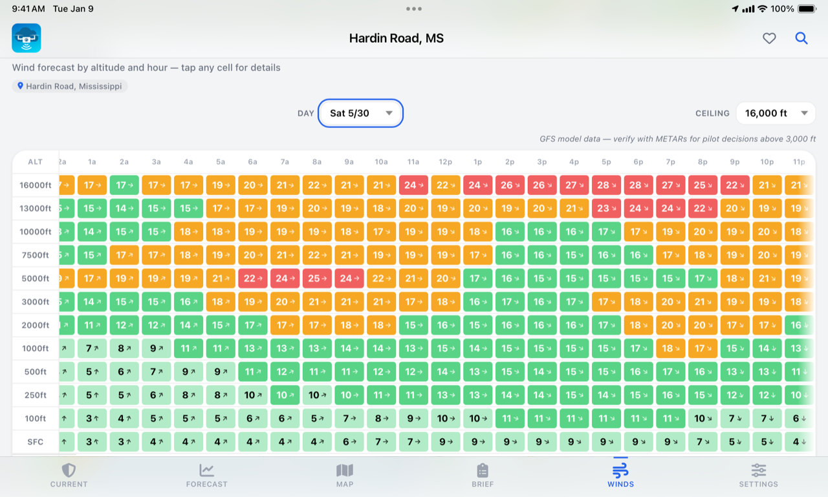Select the Winds tab
This screenshot has height=497, width=828.
click(x=620, y=475)
